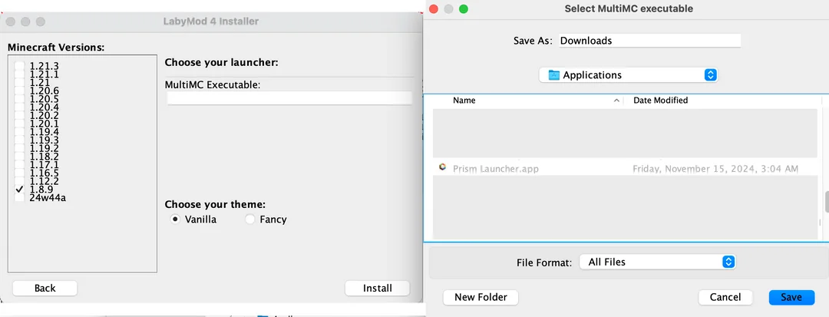829x317 pixels.
Task: Check the 1.21.3 Minecraft version
Action: coord(19,66)
